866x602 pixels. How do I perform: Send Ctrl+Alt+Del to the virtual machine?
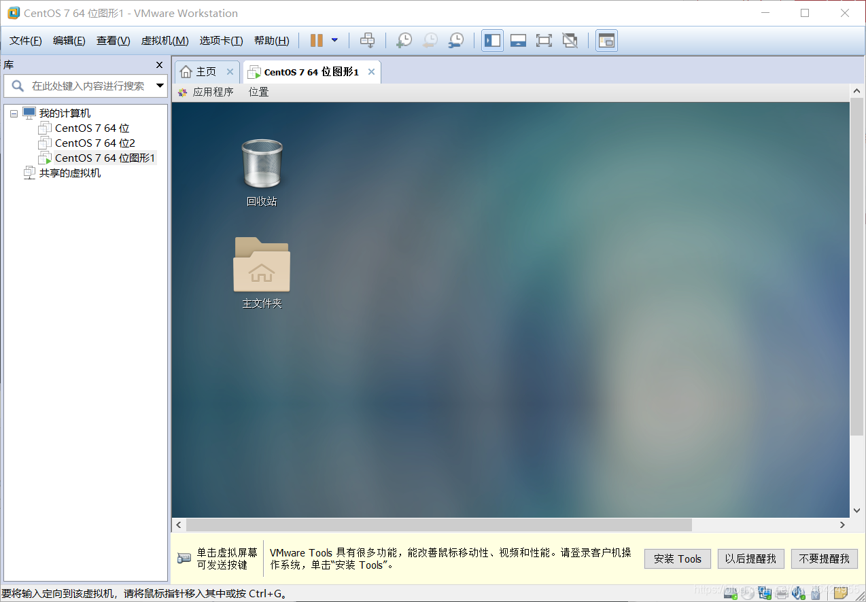pos(367,41)
